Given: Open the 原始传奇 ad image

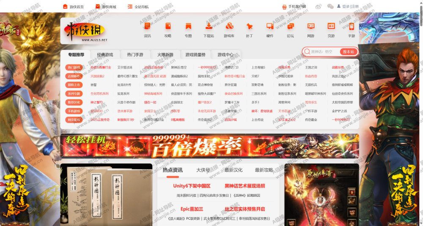Looking at the screenshot, I should [321, 195].
